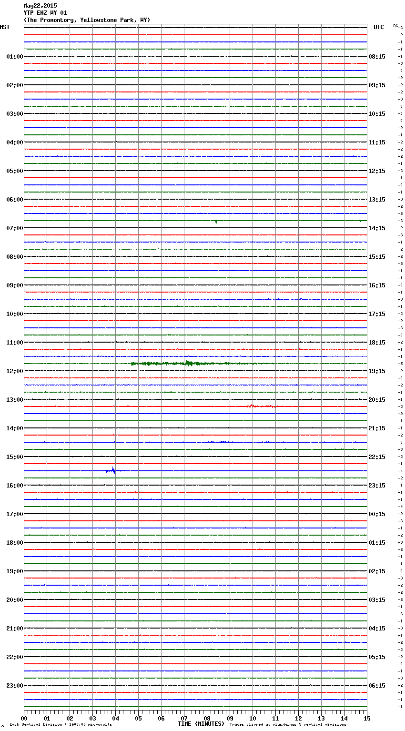Image resolution: width=405 pixels, height=731 pixels.
Task: Click the UTC column header
Action: 378,27
